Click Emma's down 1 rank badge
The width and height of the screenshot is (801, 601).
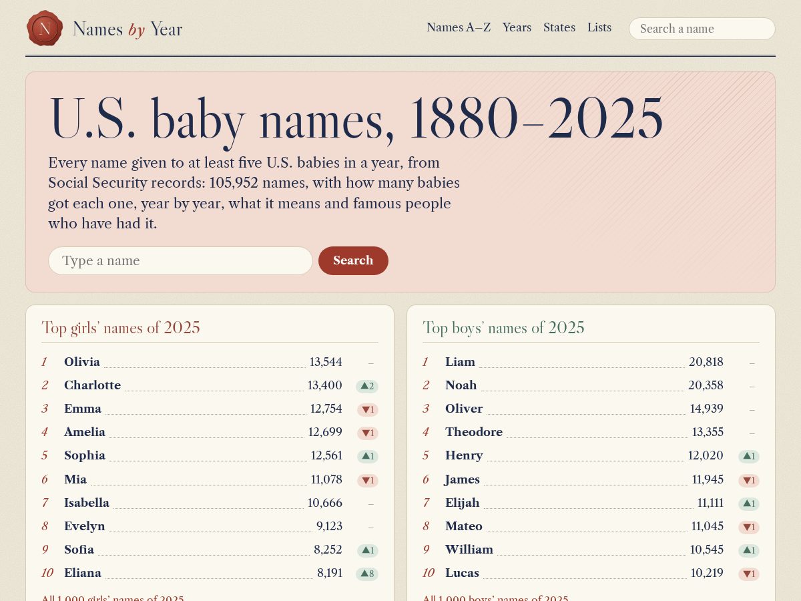point(368,409)
